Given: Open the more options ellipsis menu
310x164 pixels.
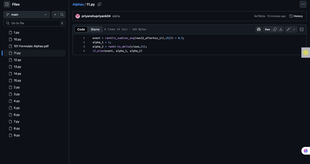Looking at the screenshot, I should pyautogui.click(x=303, y=4).
